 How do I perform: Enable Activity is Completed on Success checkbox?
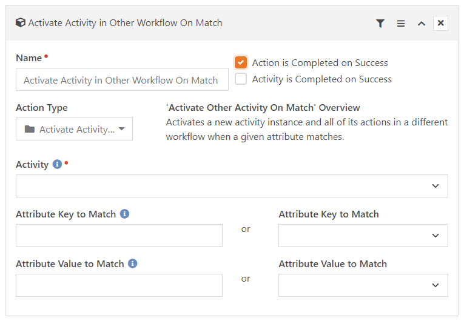tap(241, 79)
